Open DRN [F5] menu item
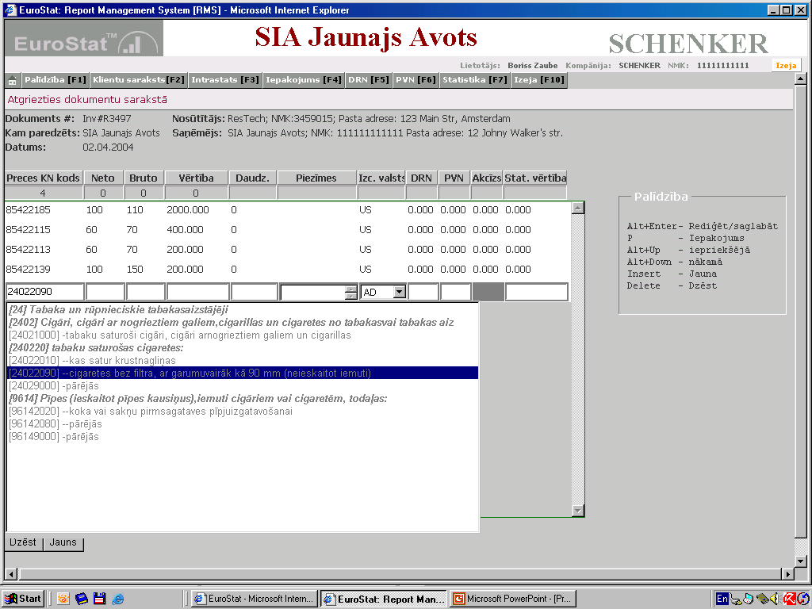Screen dimensions: 812x609 (368, 80)
